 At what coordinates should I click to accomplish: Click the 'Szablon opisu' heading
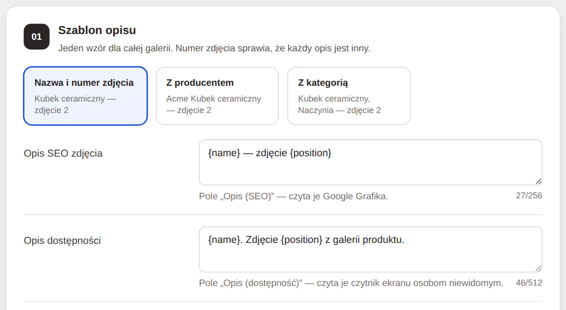coord(97,30)
